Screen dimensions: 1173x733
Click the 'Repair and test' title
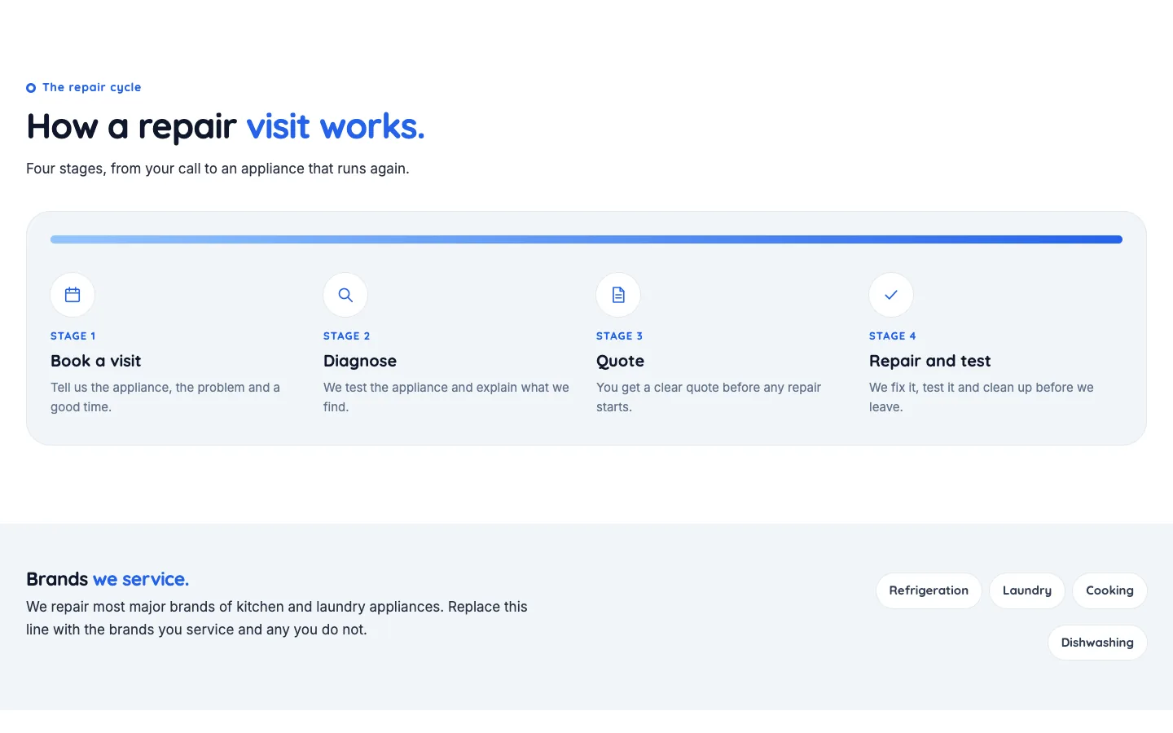click(930, 361)
